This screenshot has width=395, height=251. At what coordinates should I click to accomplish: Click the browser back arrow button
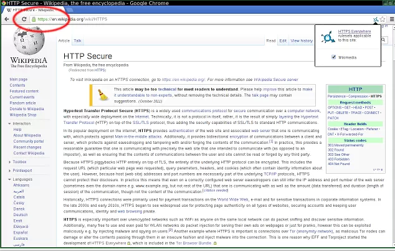point(7,19)
